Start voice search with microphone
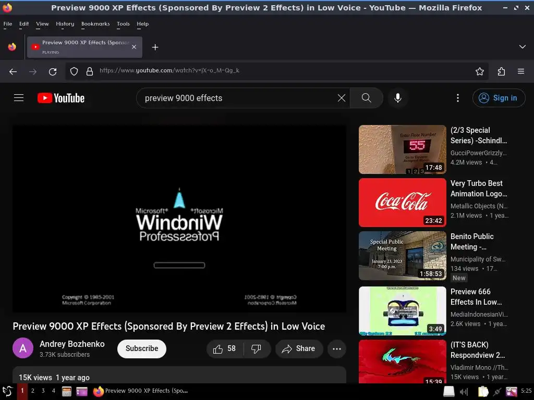Viewport: 534px width, 400px height. click(397, 98)
